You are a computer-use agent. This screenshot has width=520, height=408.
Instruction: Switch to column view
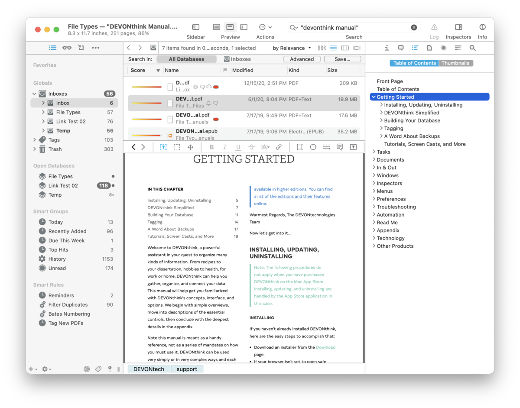345,48
